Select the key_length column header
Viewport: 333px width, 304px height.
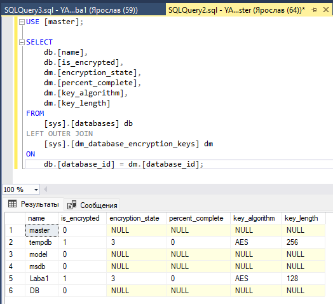coord(303,218)
